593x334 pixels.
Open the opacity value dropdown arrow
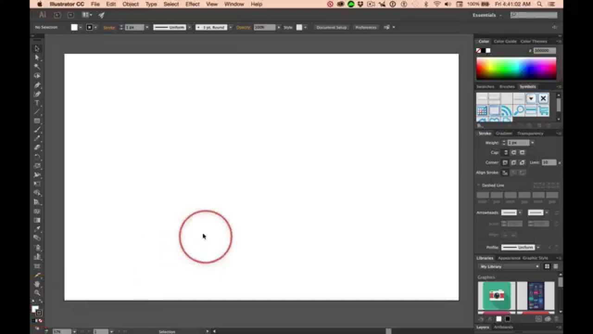click(278, 27)
